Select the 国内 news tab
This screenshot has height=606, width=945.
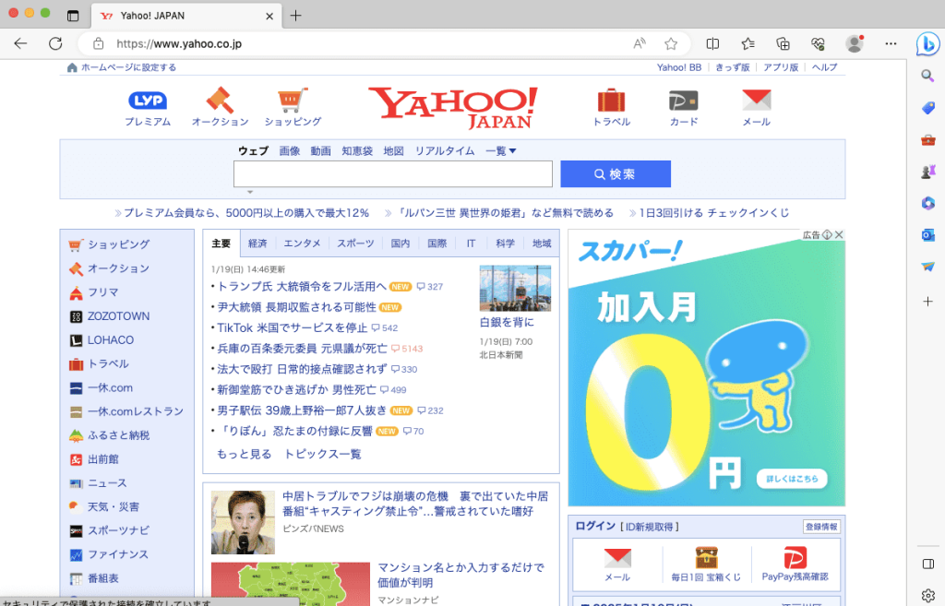(401, 244)
